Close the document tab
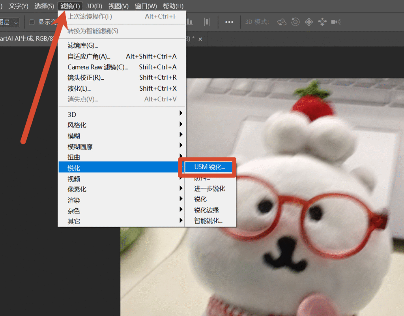The width and height of the screenshot is (404, 316). (x=200, y=39)
